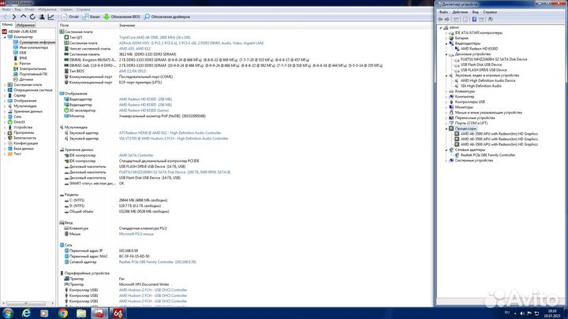Select FUJITSU SATA Disk Device in Device Manager

[x=494, y=59]
